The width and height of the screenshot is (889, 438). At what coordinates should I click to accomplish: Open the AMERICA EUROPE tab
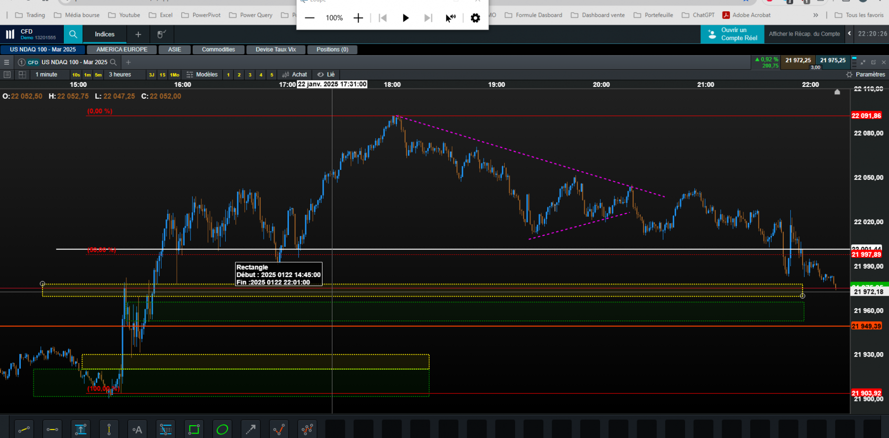pyautogui.click(x=121, y=49)
